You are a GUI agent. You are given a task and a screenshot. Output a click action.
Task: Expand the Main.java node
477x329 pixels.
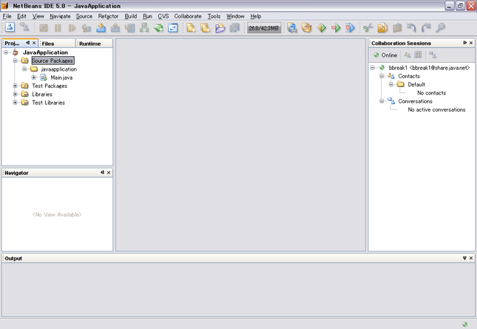point(34,78)
